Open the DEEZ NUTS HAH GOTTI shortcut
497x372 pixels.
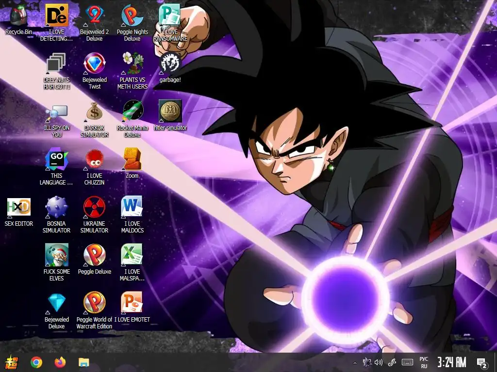[x=56, y=71]
